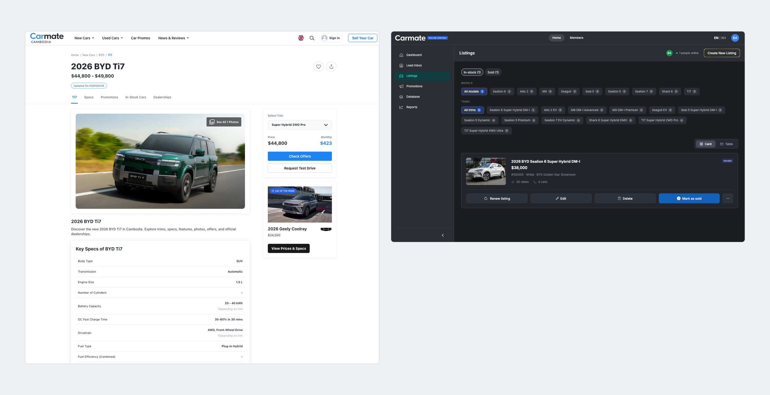Click the language flag icon in Carmate header
Viewport: 770px width, 395px height.
point(301,38)
